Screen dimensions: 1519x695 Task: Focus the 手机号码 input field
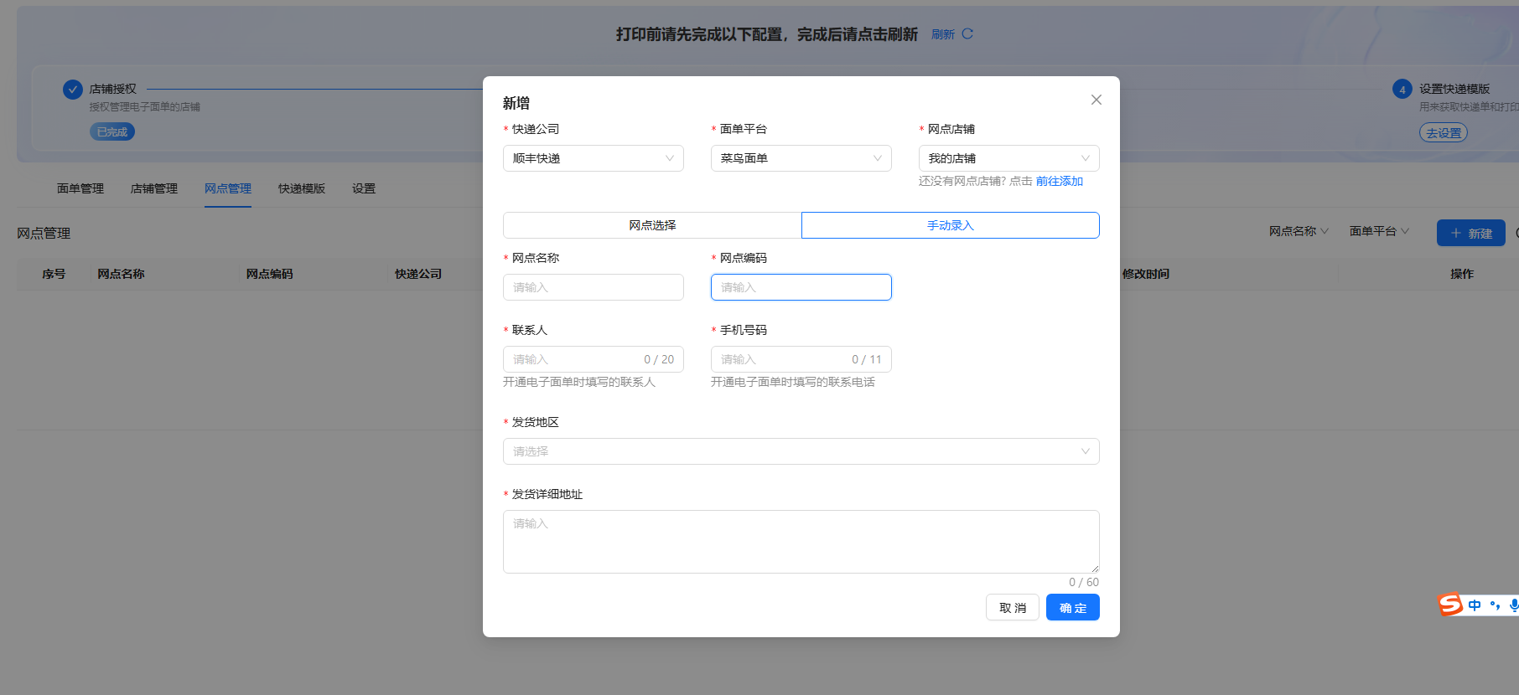pos(780,359)
